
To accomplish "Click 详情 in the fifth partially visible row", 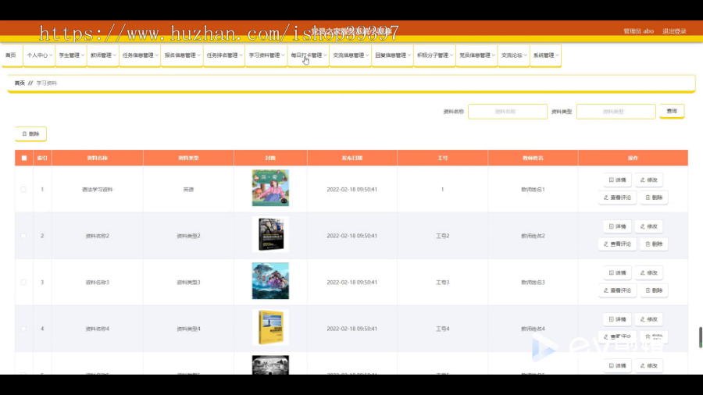I will click(x=617, y=366).
